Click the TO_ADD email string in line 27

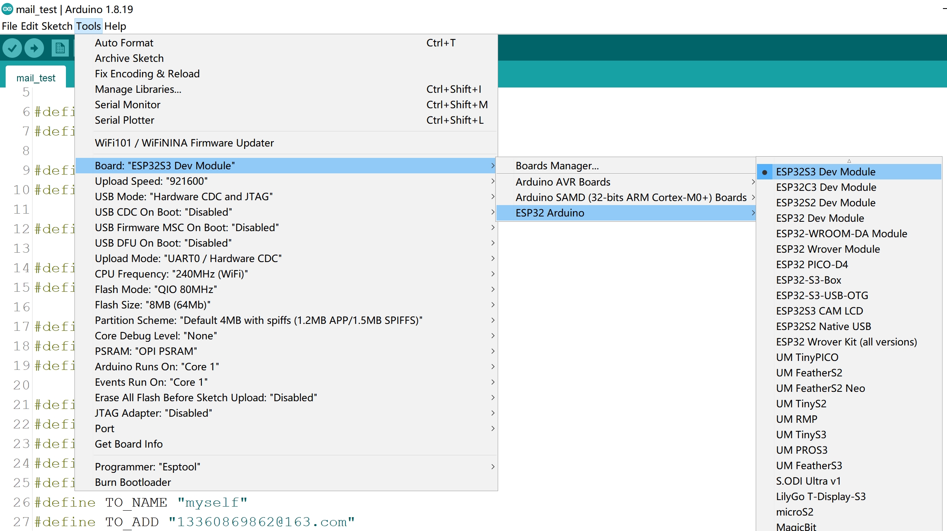coord(262,522)
